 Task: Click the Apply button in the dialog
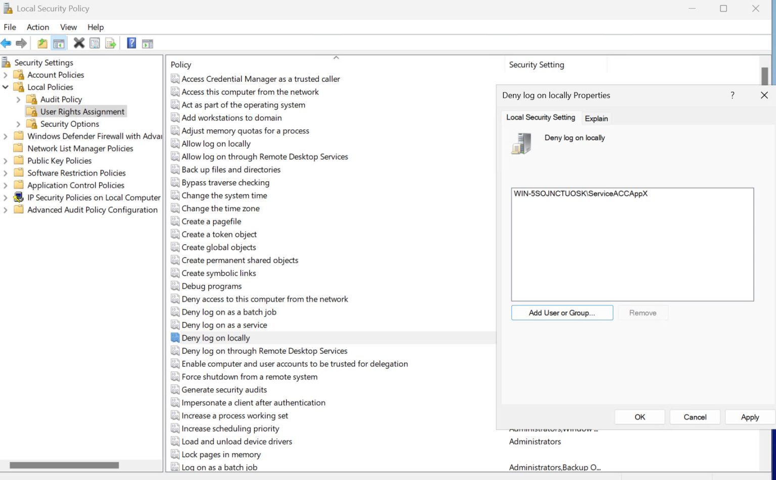pos(749,417)
